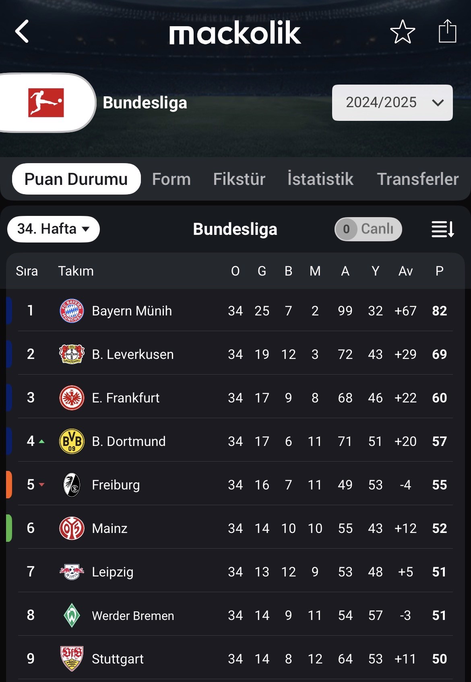Open the share icon
Screen dimensions: 471x682
(447, 31)
